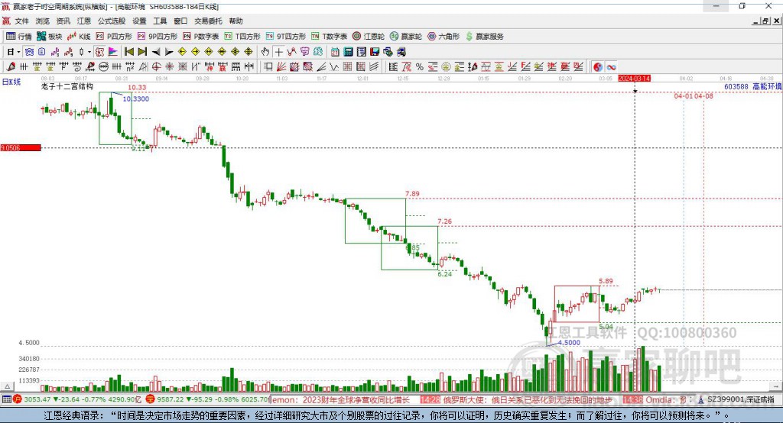Launch the 江恩轮 Gann wheel
783x423 pixels.
click(x=369, y=37)
